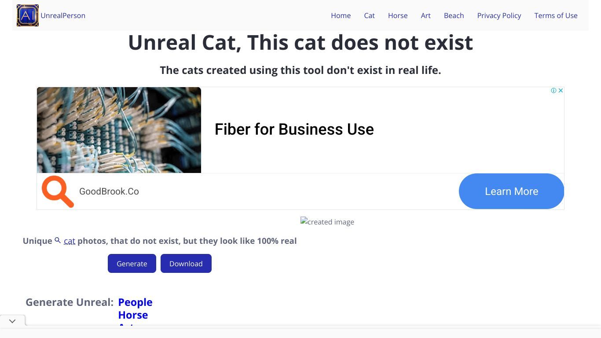Click the Download button
The width and height of the screenshot is (601, 338).
186,263
